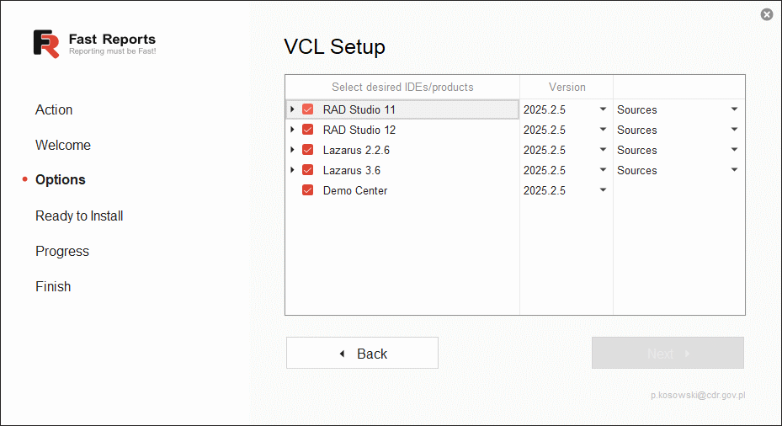This screenshot has width=782, height=426.
Task: Select the Action step in sidebar
Action: [x=54, y=109]
